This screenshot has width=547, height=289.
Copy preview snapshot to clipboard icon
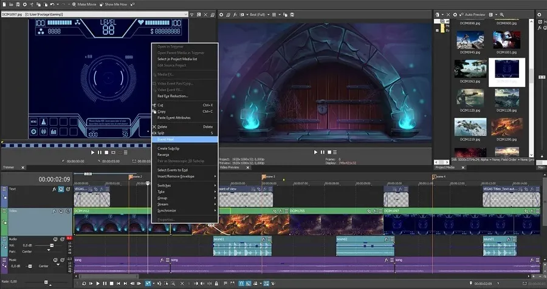286,15
